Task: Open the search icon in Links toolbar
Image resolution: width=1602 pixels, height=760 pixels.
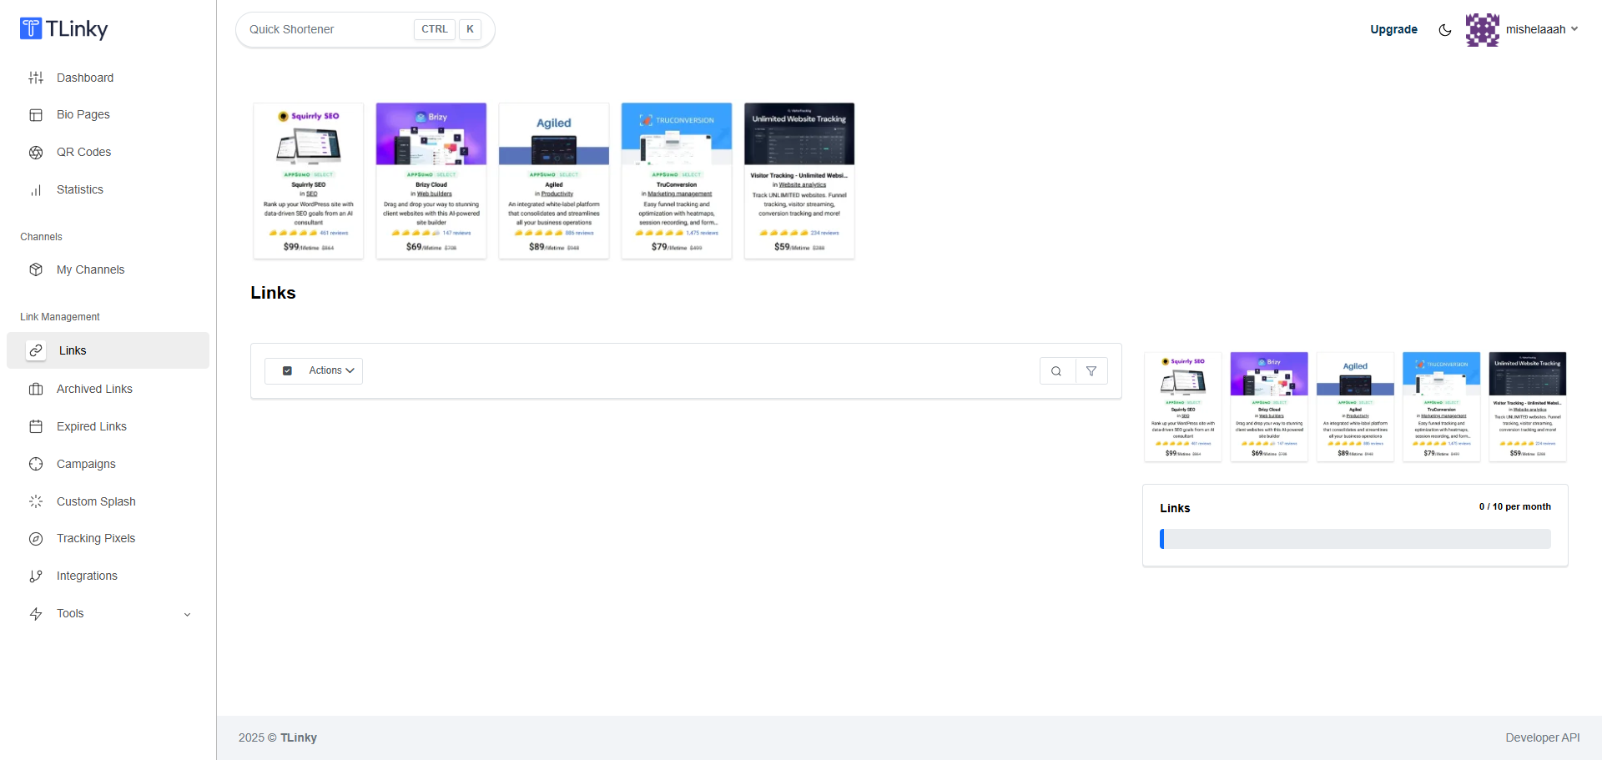Action: tap(1056, 371)
